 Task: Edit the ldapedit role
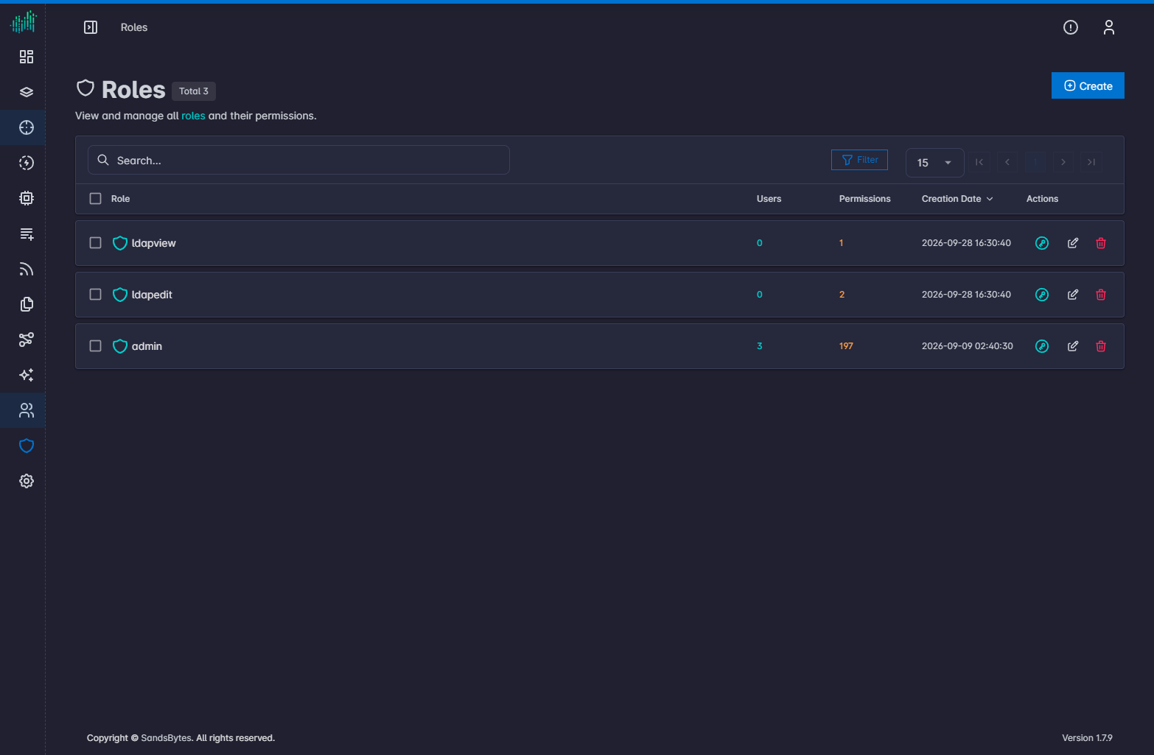[1073, 295]
